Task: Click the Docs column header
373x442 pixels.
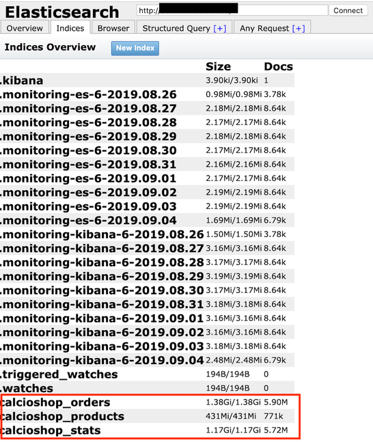Action: pyautogui.click(x=278, y=66)
